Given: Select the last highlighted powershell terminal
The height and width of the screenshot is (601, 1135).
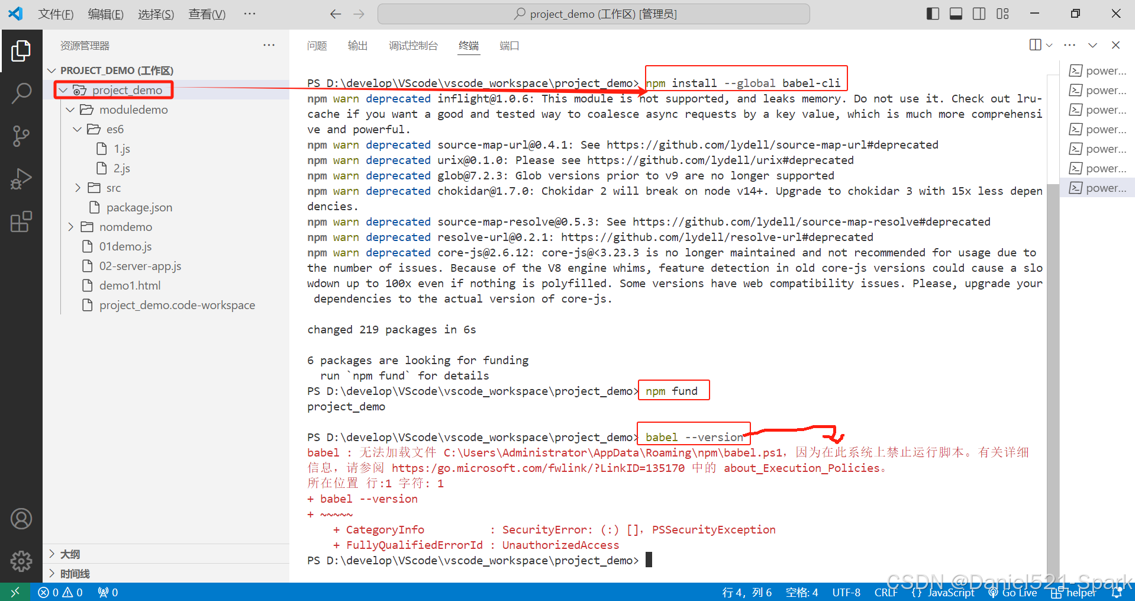Looking at the screenshot, I should click(x=1097, y=188).
